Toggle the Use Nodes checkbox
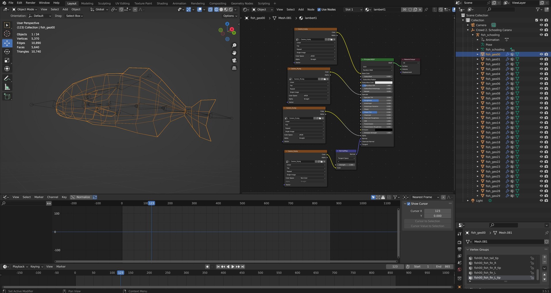 (x=319, y=9)
